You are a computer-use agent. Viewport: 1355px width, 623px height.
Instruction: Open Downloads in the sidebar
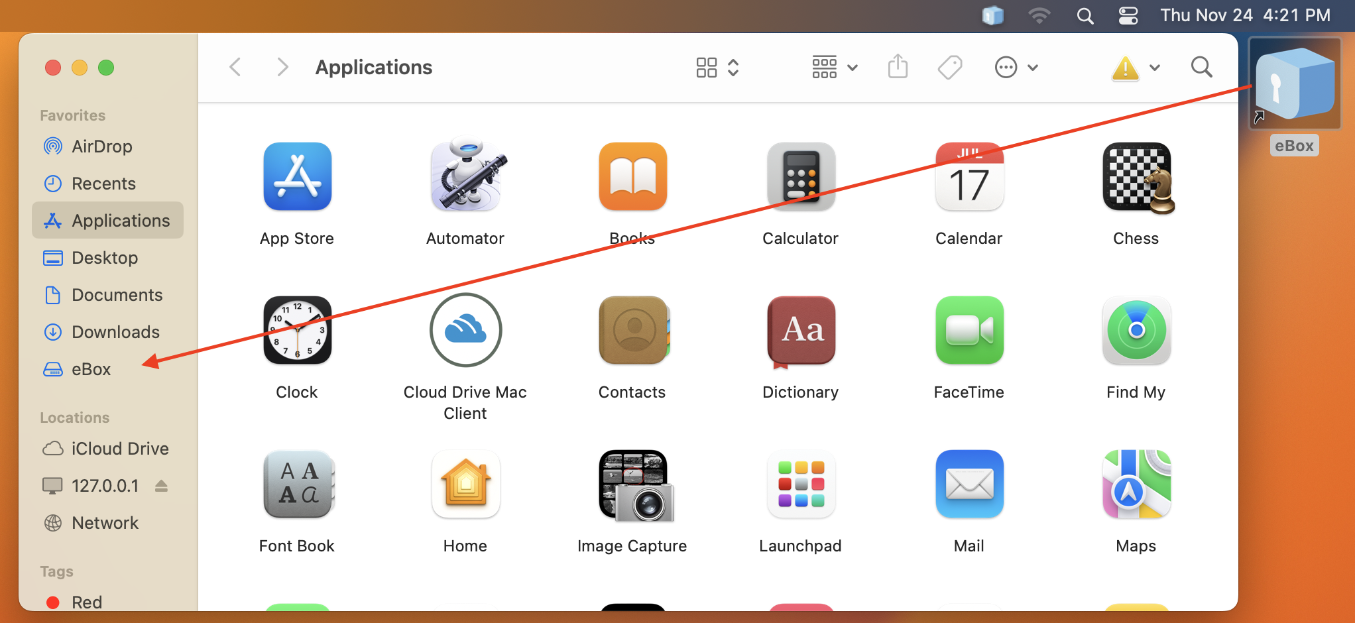(107, 332)
